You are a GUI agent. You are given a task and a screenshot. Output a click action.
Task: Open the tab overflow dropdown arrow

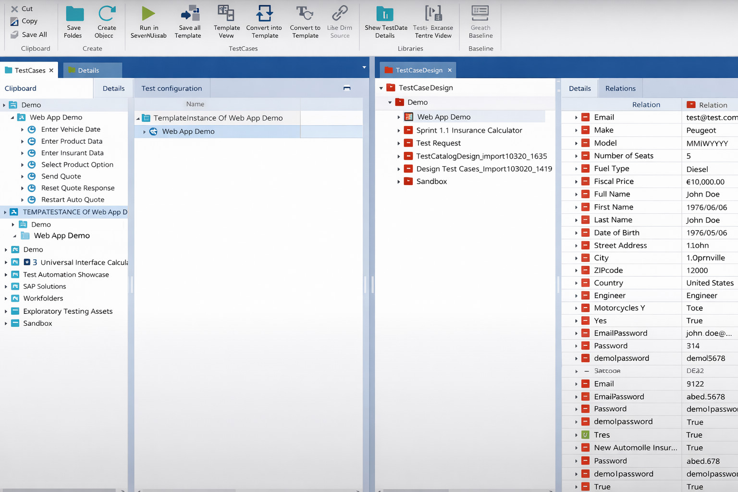pyautogui.click(x=364, y=67)
